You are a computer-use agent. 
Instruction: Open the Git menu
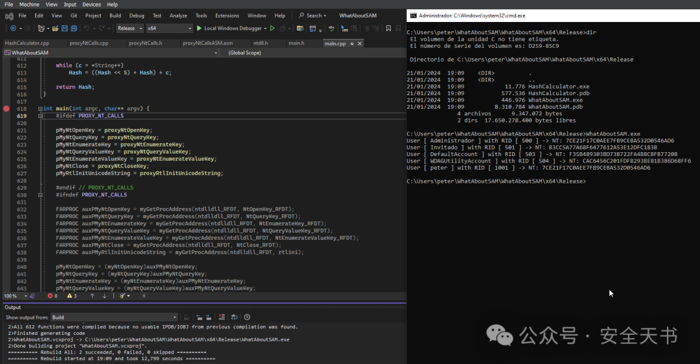[74, 16]
